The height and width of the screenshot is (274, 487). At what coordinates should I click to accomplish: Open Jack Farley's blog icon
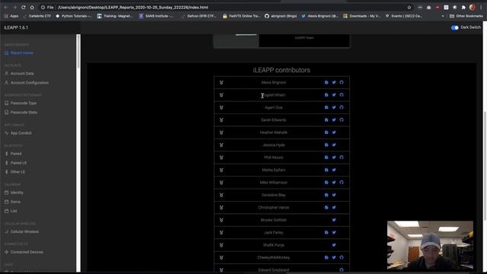click(326, 232)
